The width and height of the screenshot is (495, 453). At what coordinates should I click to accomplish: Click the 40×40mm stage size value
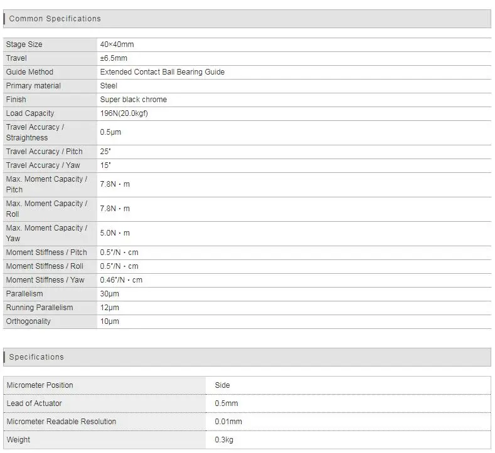coord(117,44)
